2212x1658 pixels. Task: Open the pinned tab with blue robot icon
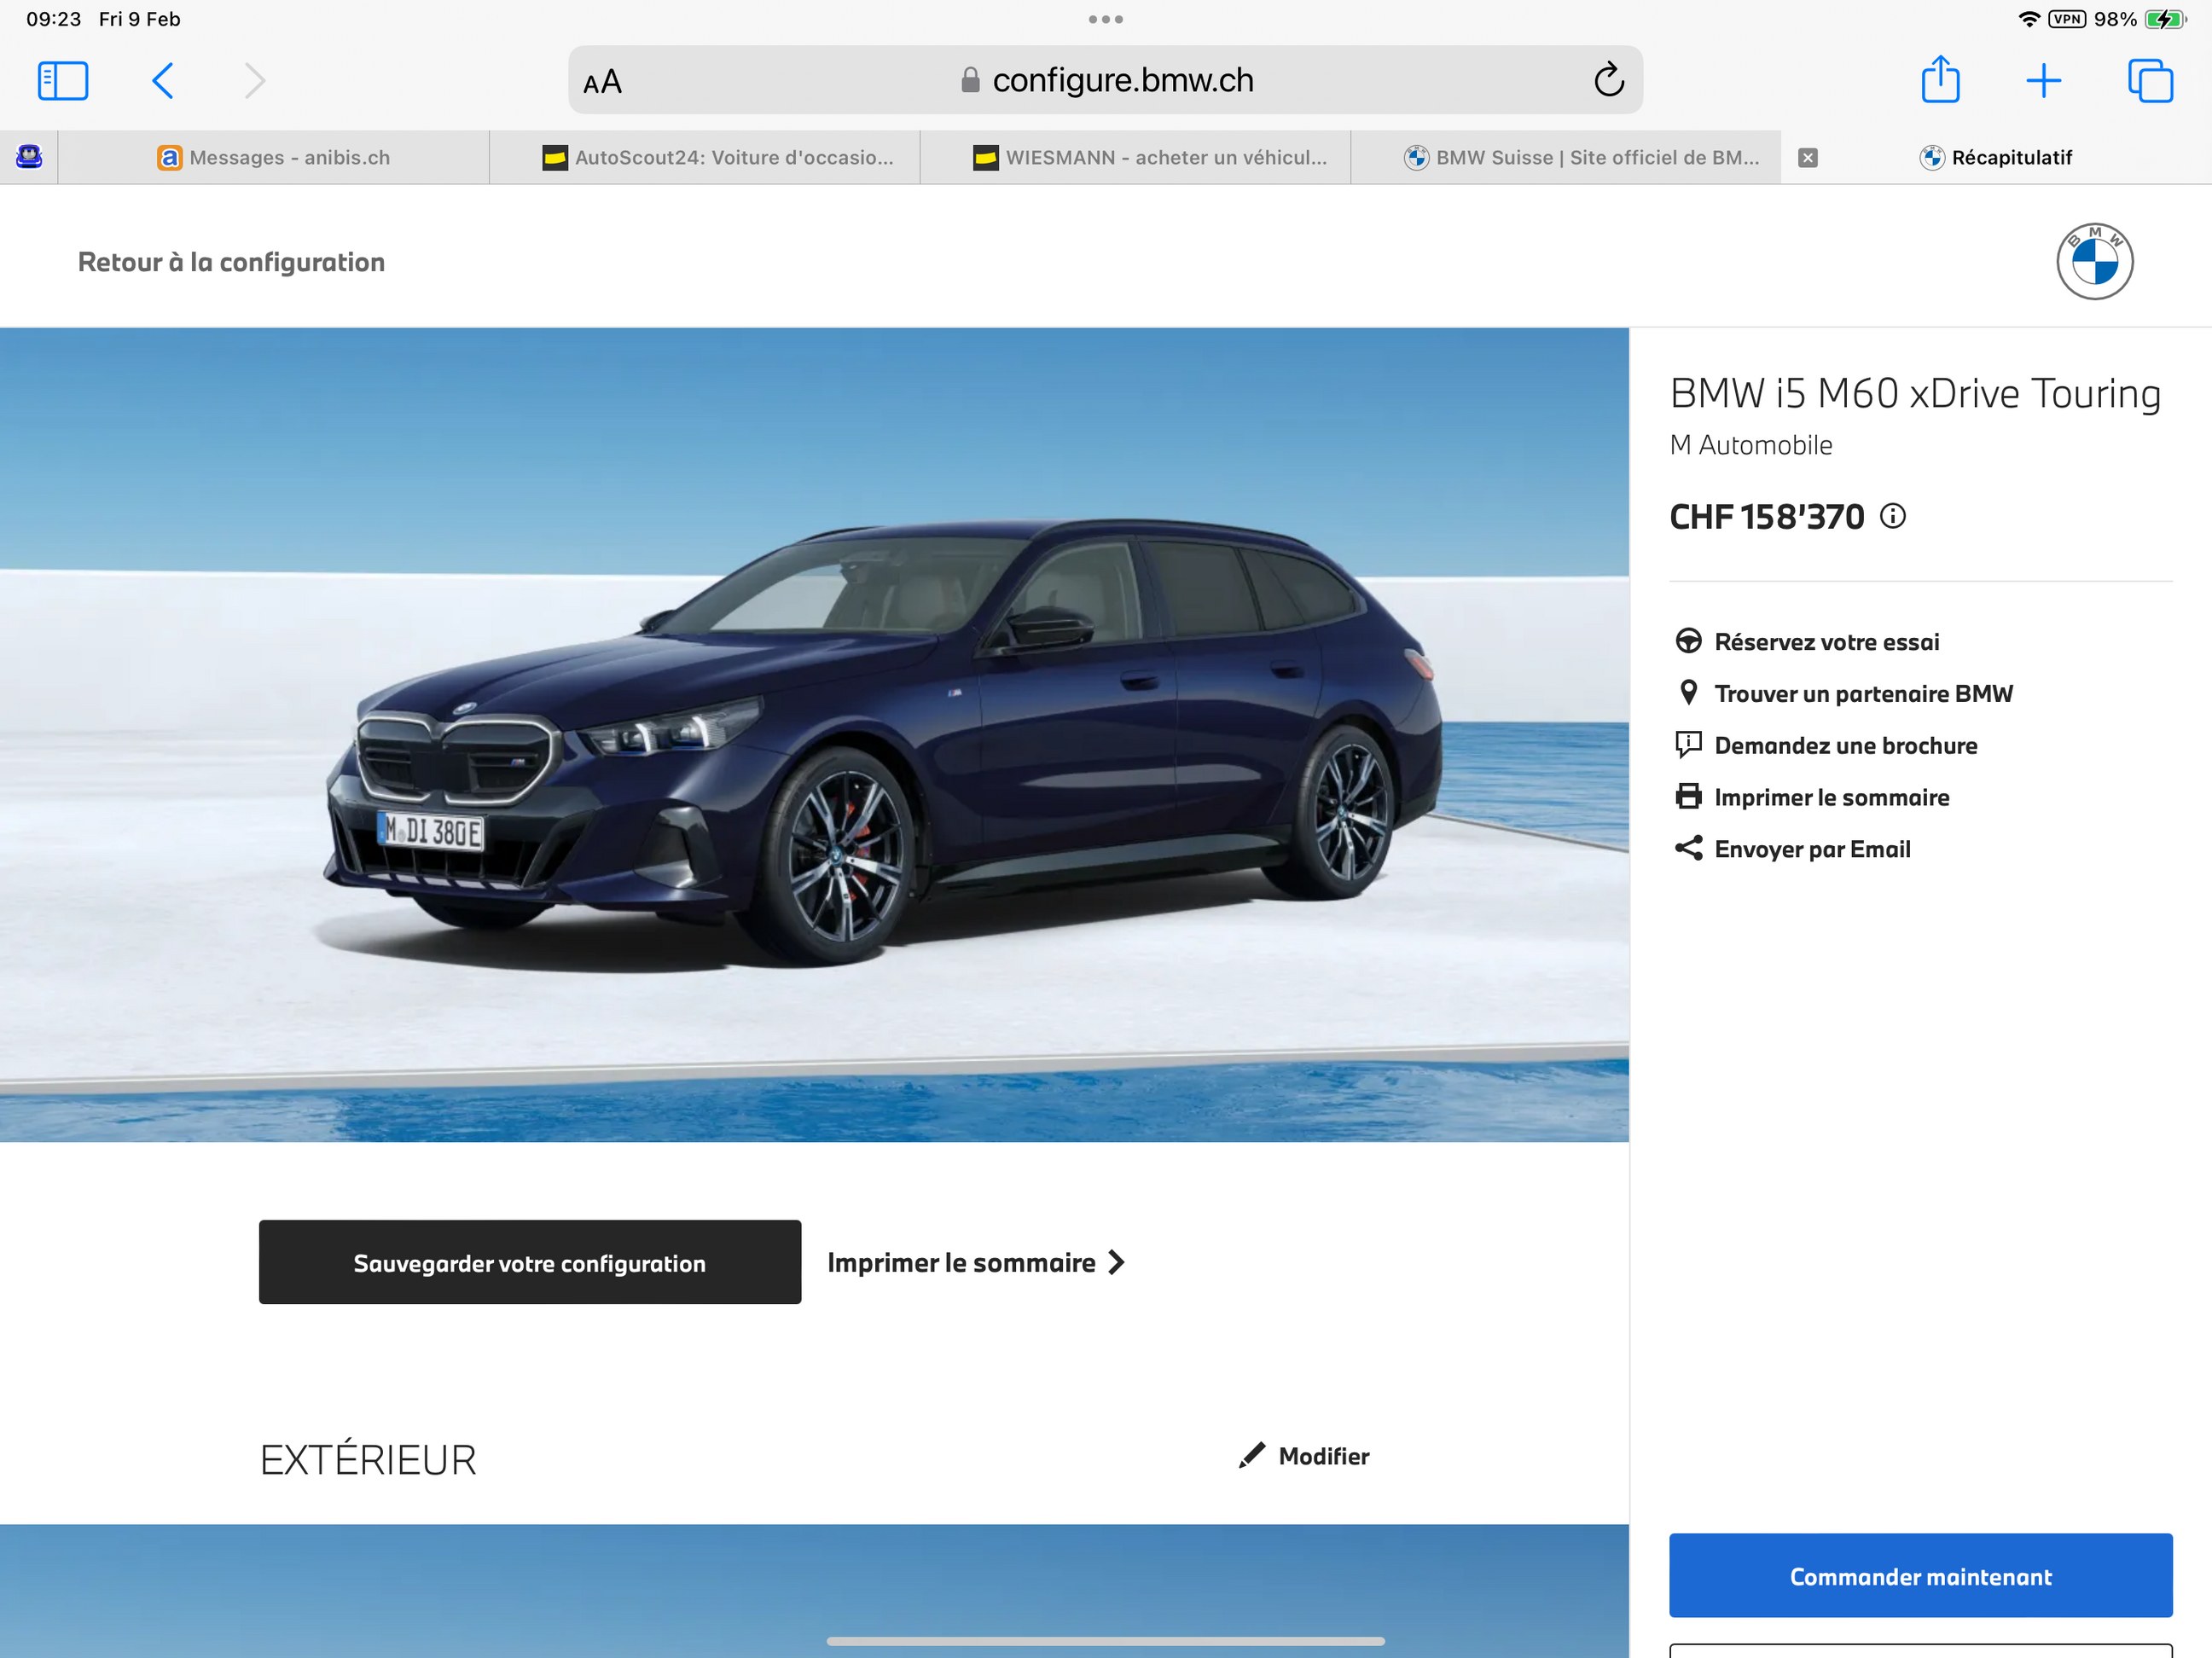coord(29,157)
